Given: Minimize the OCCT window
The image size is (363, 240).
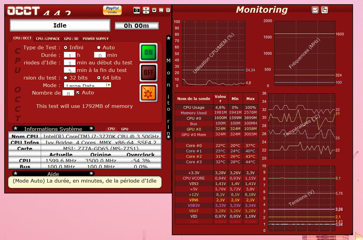Looking at the screenshot, I should coord(161,10).
